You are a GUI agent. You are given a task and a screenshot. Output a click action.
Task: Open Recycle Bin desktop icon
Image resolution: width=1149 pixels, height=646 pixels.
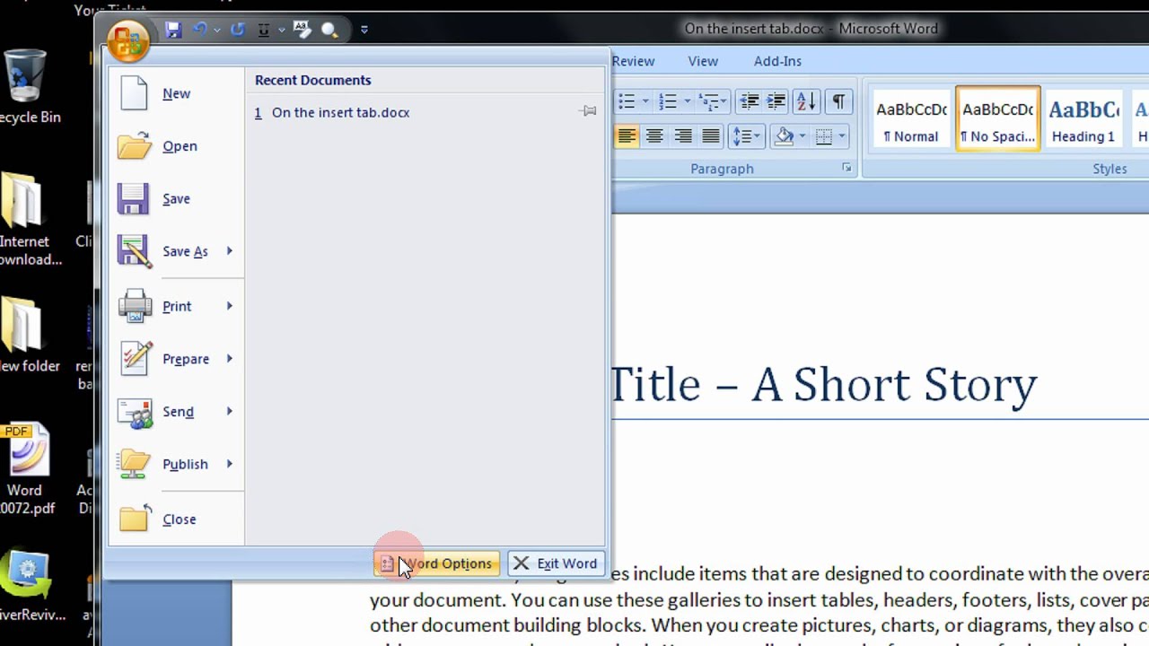click(x=27, y=86)
